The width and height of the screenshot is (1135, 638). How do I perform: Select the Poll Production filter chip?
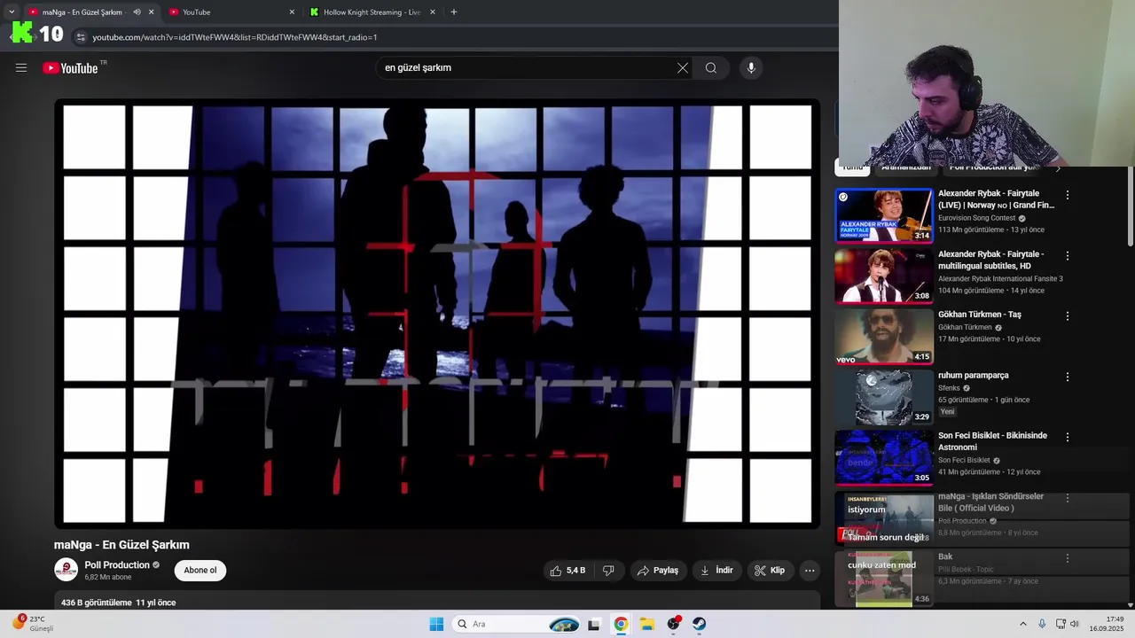pyautogui.click(x=993, y=167)
